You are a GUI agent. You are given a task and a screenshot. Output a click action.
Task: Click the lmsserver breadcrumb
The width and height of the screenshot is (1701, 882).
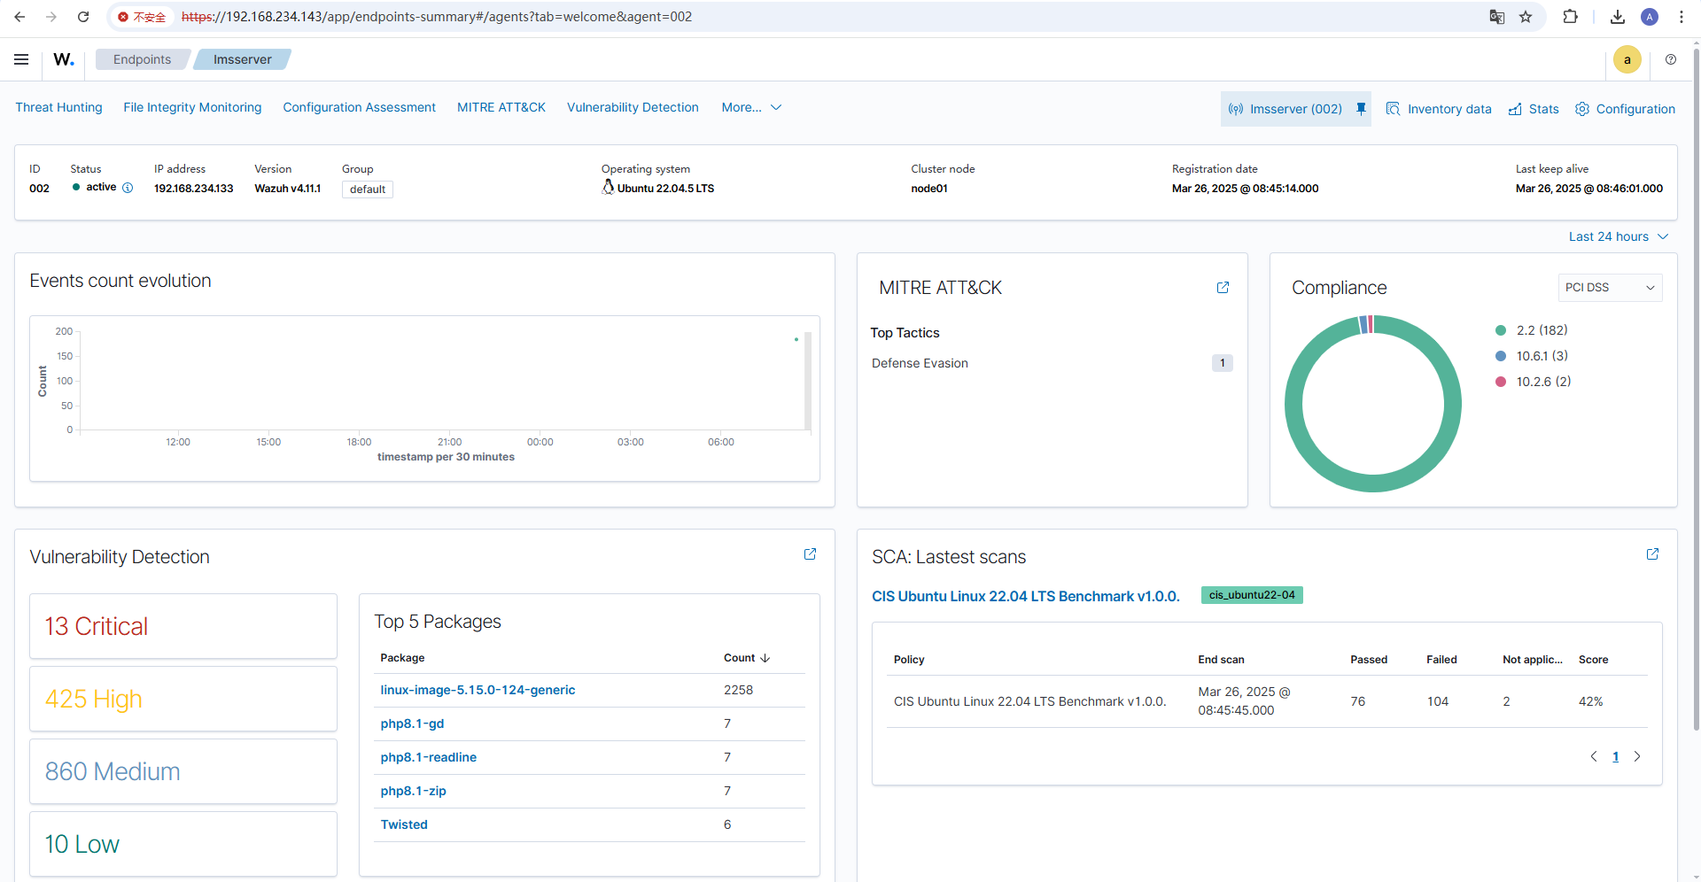click(242, 59)
